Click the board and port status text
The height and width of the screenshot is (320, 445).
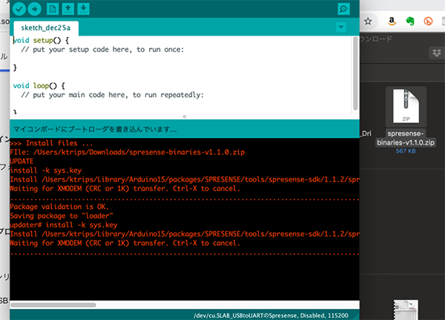tap(271, 316)
